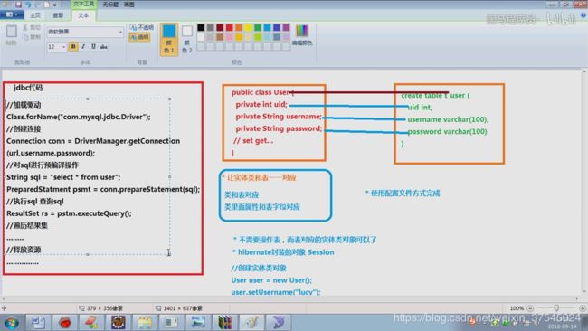Open the blue Paint file menu button

12,14
